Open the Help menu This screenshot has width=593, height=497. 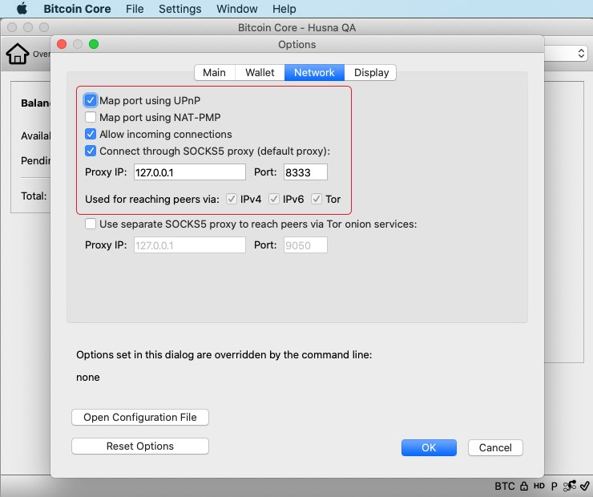pyautogui.click(x=284, y=9)
